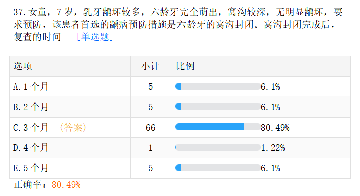This screenshot has height=196, width=360.
Task: Click the 80.49% percentage text in row C
Action: click(x=275, y=128)
